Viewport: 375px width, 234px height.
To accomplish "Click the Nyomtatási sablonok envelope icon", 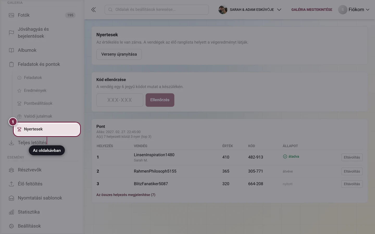I will 11,198.
